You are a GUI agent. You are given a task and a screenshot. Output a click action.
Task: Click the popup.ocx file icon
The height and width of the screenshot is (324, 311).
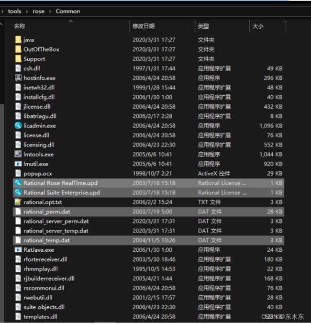click(18, 173)
